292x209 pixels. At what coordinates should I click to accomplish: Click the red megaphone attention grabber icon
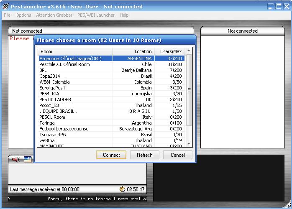tap(16, 159)
